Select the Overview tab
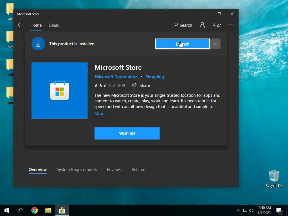The image size is (288, 216). (x=38, y=170)
